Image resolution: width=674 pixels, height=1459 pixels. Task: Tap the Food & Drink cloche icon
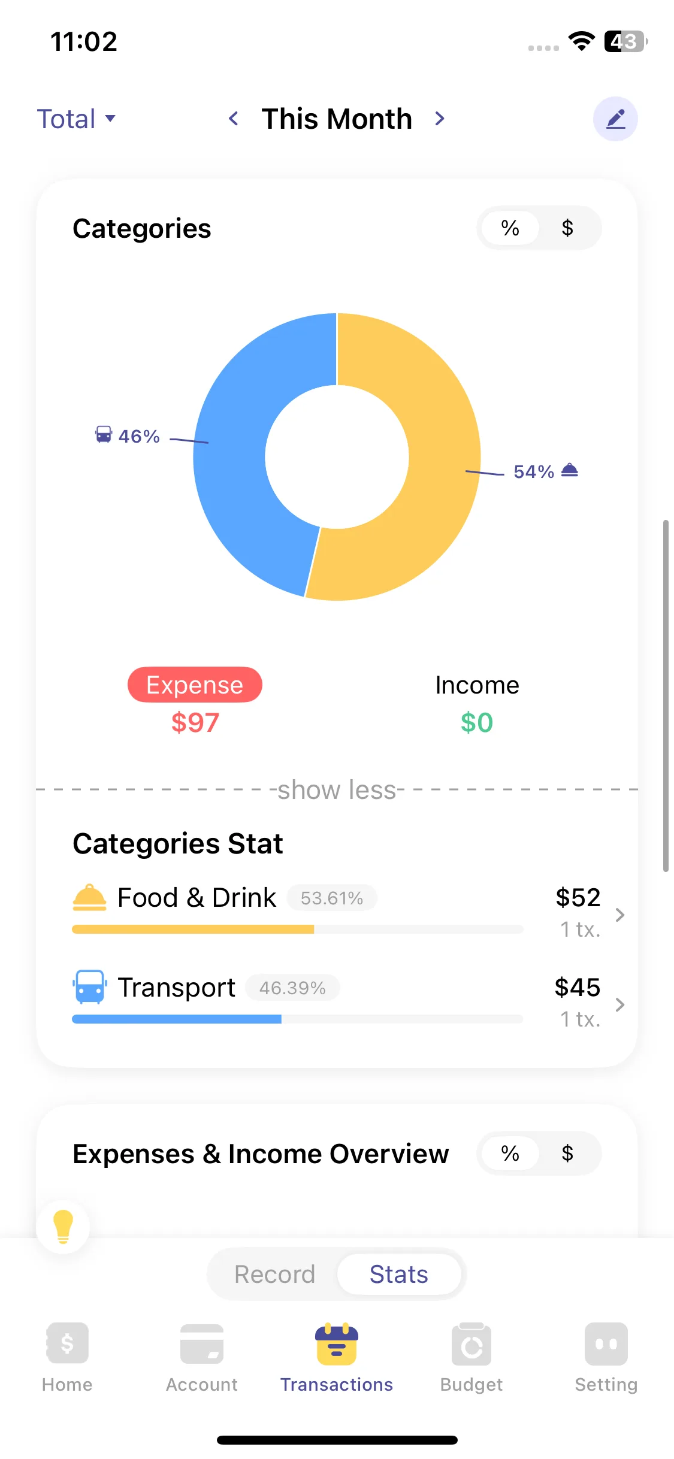(x=89, y=897)
